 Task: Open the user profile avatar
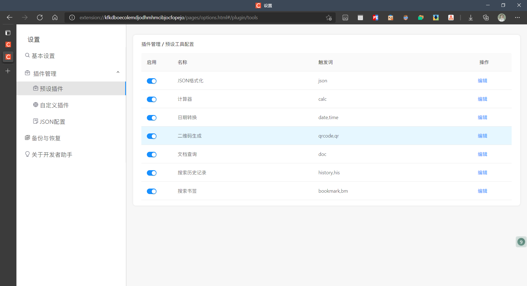[502, 18]
